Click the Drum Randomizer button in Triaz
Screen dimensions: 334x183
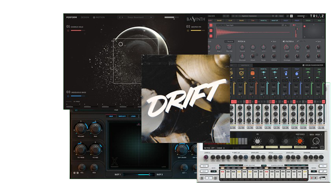[313, 65]
